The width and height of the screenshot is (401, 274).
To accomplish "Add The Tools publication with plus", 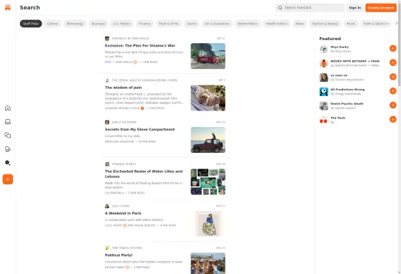I will point(393,119).
